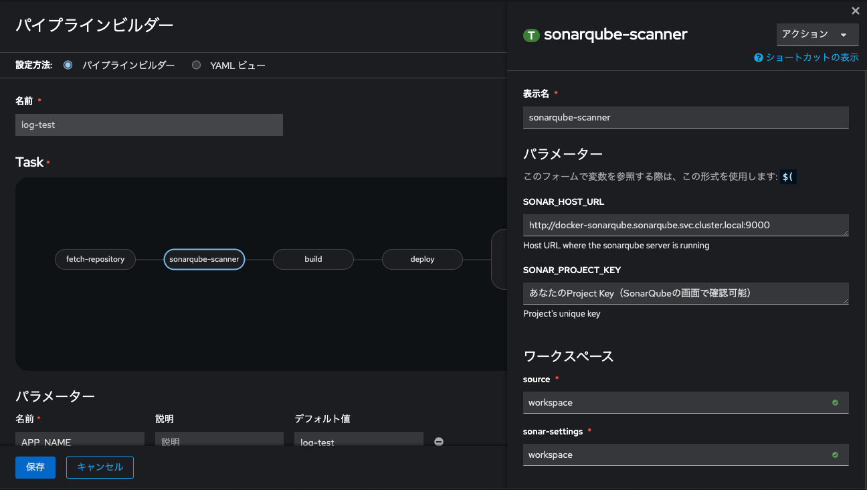This screenshot has height=490, width=867.
Task: Open the source workspace dropdown
Action: click(x=686, y=402)
